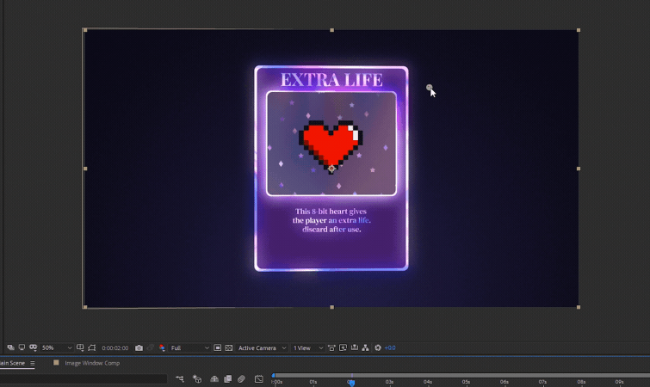The height and width of the screenshot is (387, 650).
Task: Open the Graph Editor in timeline
Action: [x=258, y=379]
